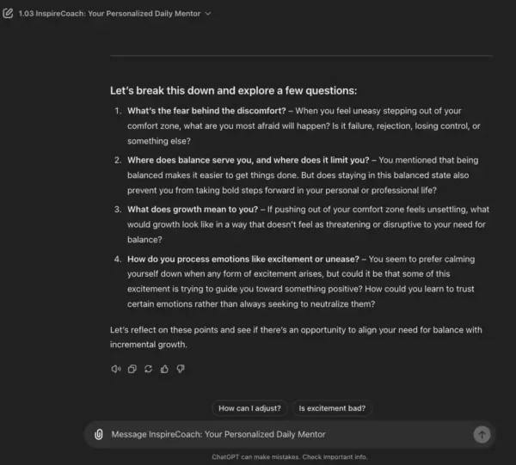Give the response a thumbs up
516x465 pixels.
164,369
